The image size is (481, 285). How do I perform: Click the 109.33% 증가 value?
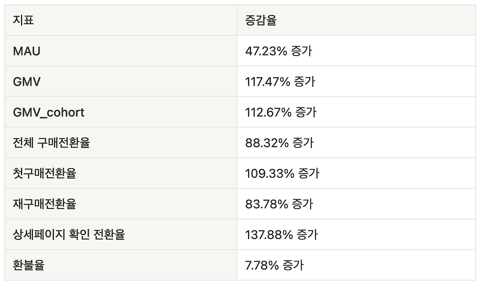[x=282, y=173]
